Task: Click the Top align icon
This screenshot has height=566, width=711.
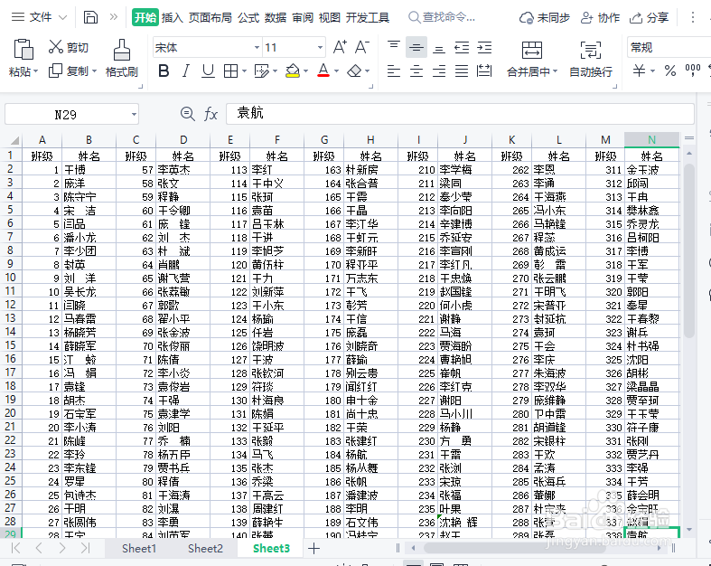Action: [394, 47]
